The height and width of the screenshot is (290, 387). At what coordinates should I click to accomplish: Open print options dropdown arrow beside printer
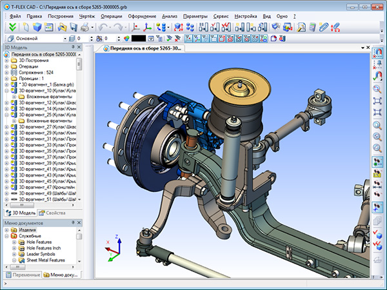click(x=92, y=27)
